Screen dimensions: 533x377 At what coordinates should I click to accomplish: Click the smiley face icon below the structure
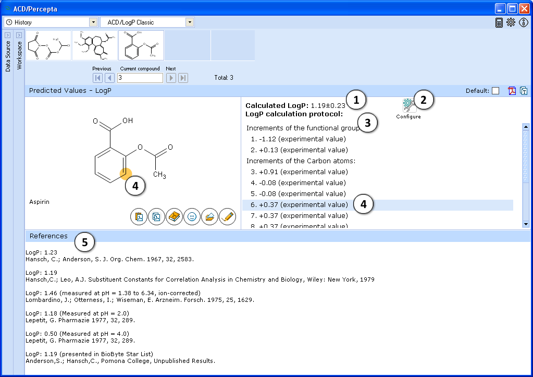192,216
